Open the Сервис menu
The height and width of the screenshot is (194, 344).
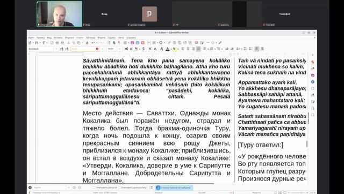coord(111,38)
